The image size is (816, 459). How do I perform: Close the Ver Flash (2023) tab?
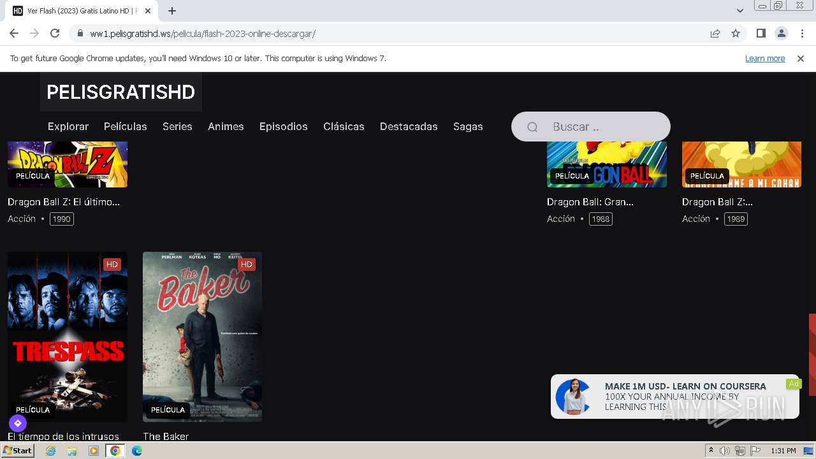148,11
